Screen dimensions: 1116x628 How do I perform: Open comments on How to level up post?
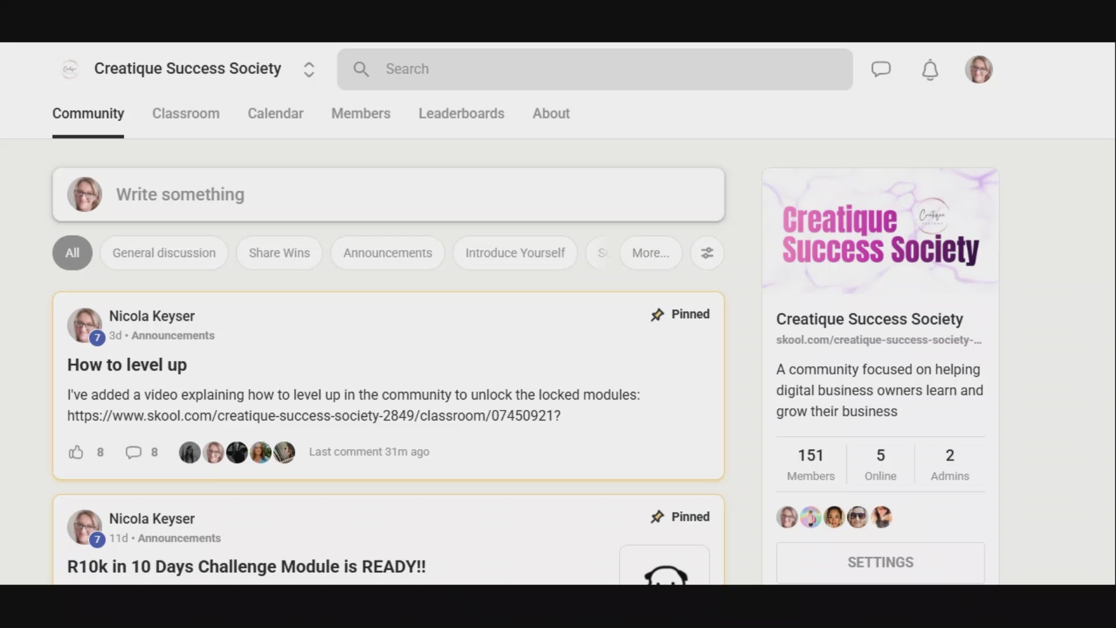pos(134,452)
